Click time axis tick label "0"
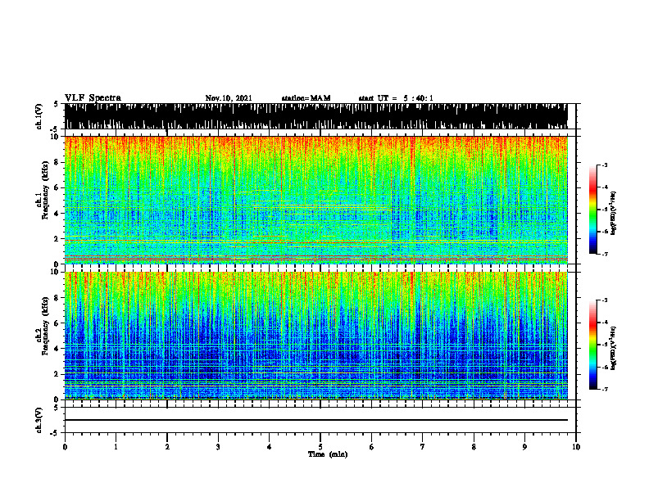This screenshot has height=501, width=649. click(65, 447)
